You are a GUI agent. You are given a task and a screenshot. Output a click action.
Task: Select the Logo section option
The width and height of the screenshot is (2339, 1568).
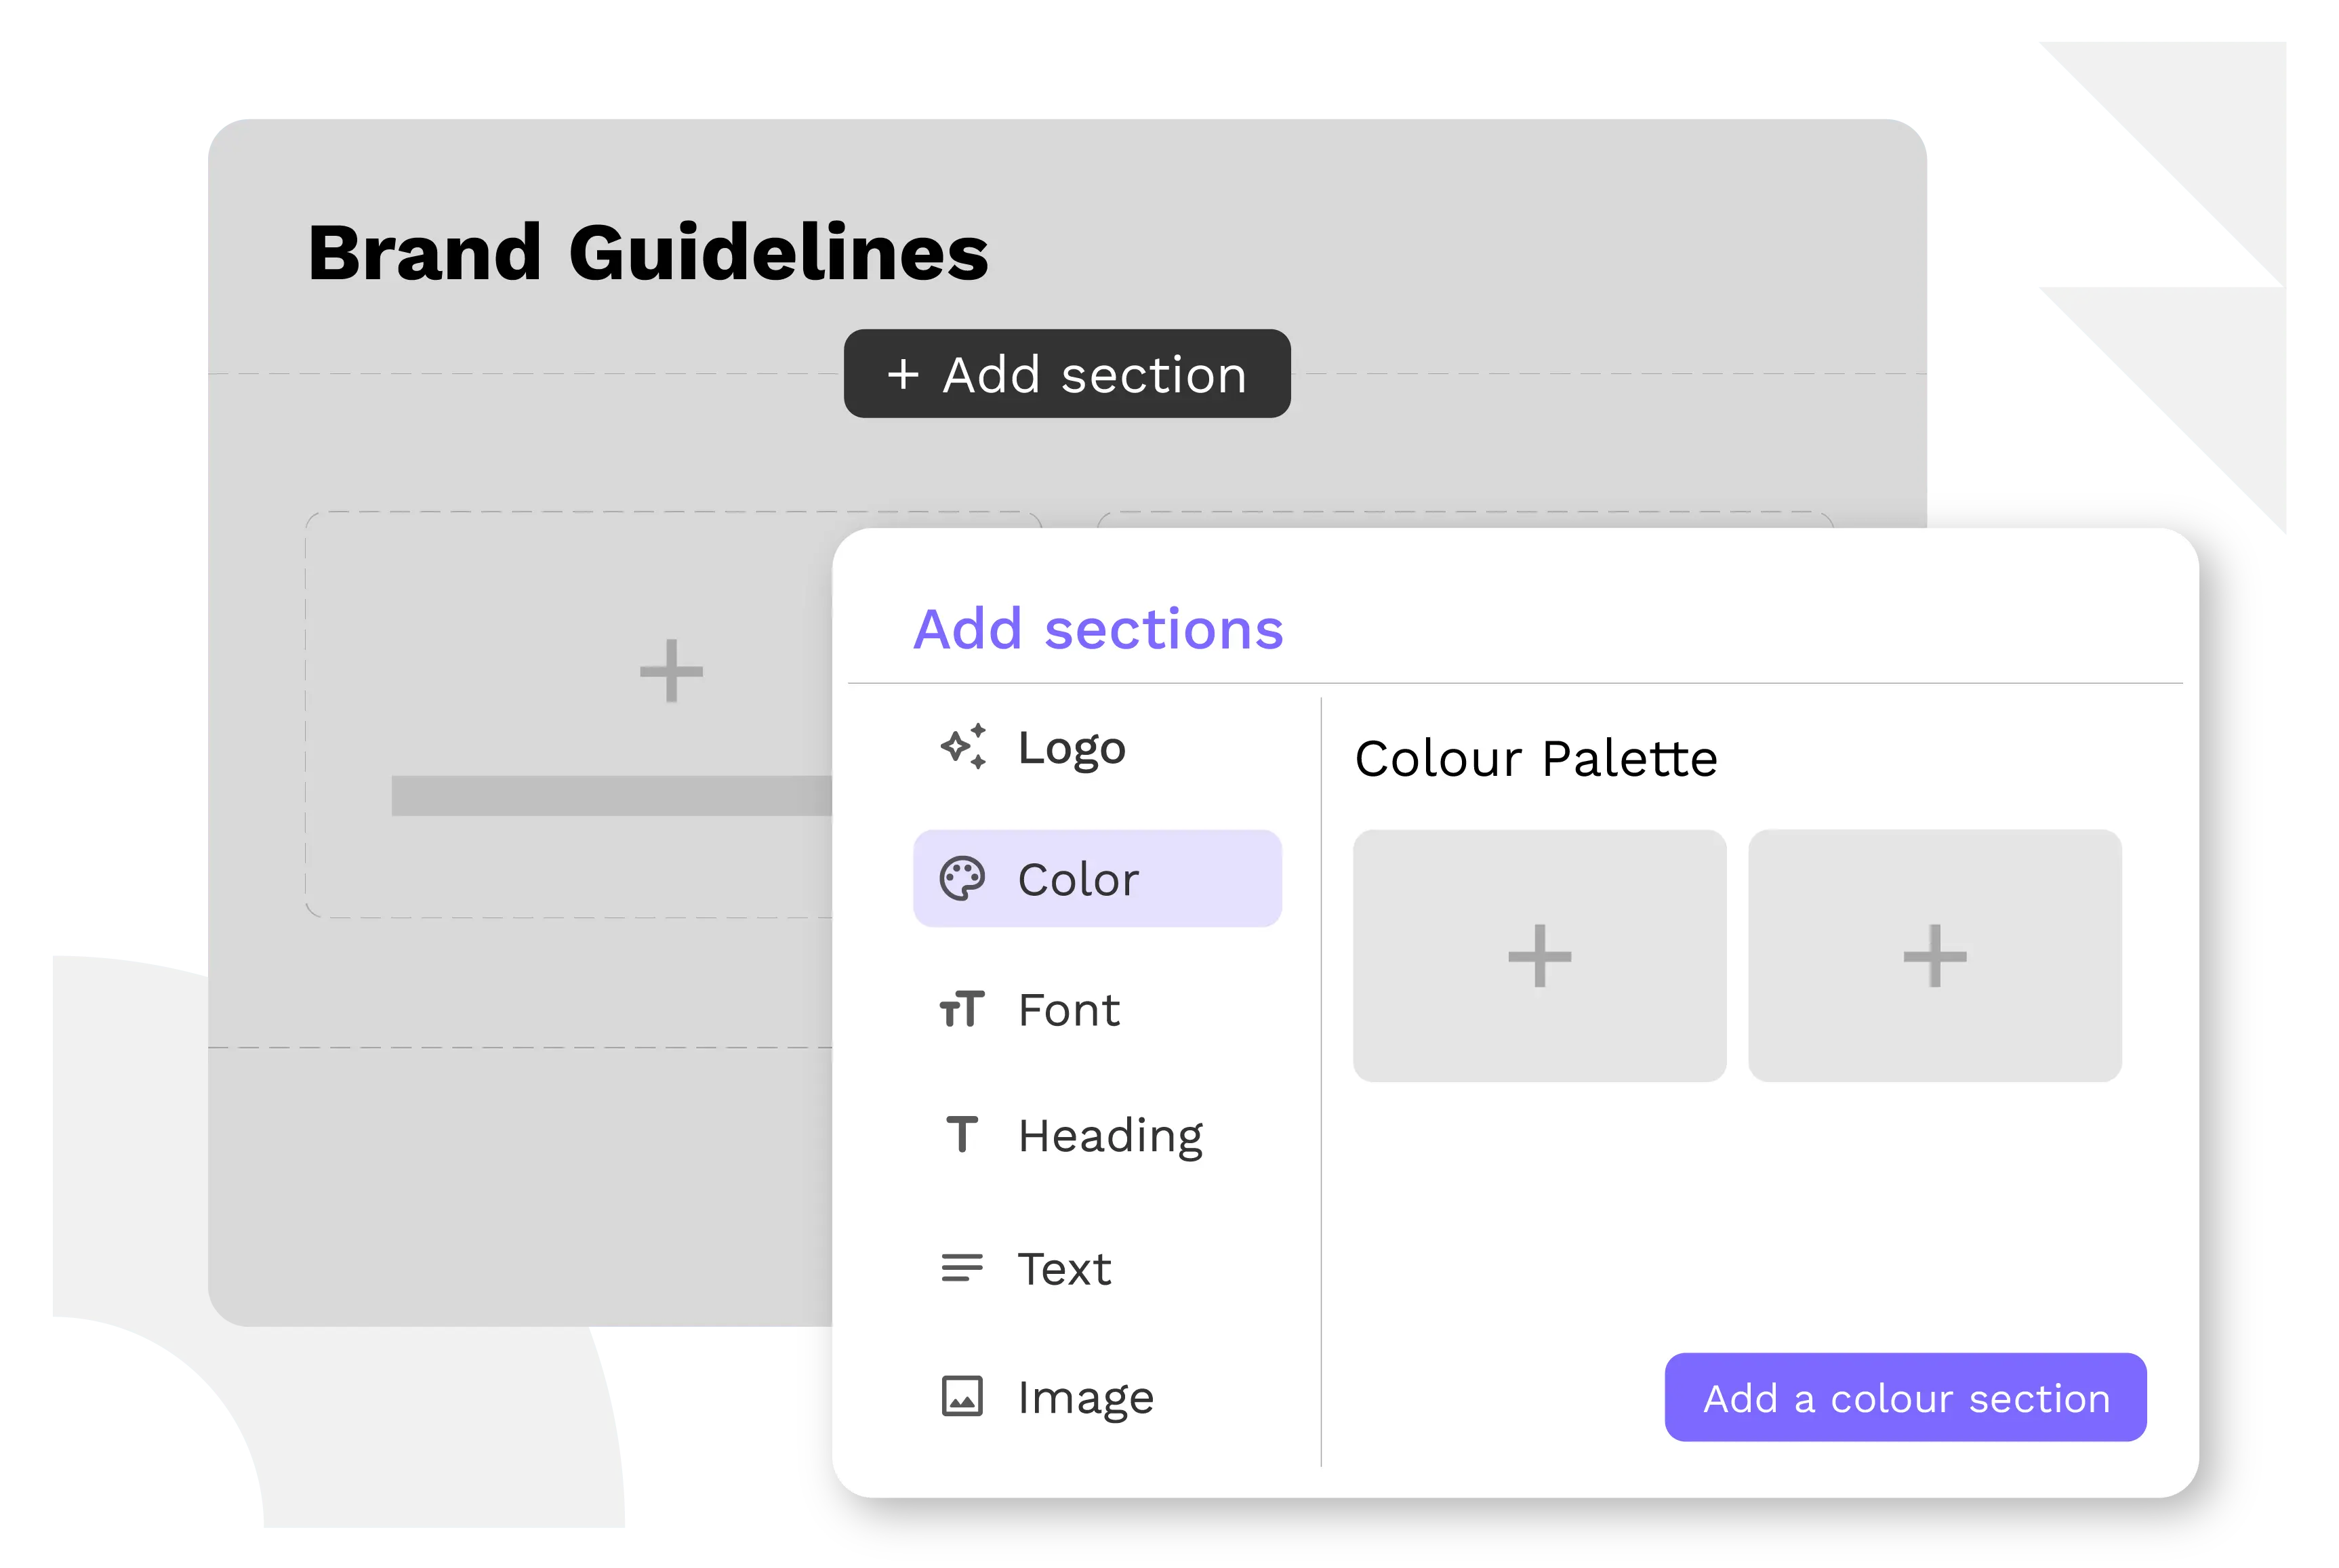coord(1071,748)
